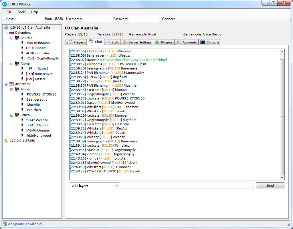Click the chat scrollbar down arrow
This screenshot has width=293, height=229.
coord(282,178)
